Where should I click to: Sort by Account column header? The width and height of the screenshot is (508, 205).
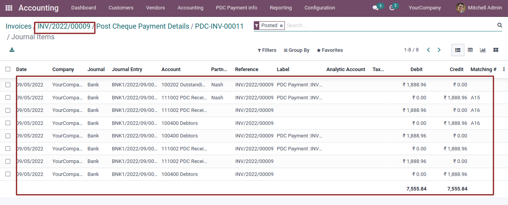171,69
